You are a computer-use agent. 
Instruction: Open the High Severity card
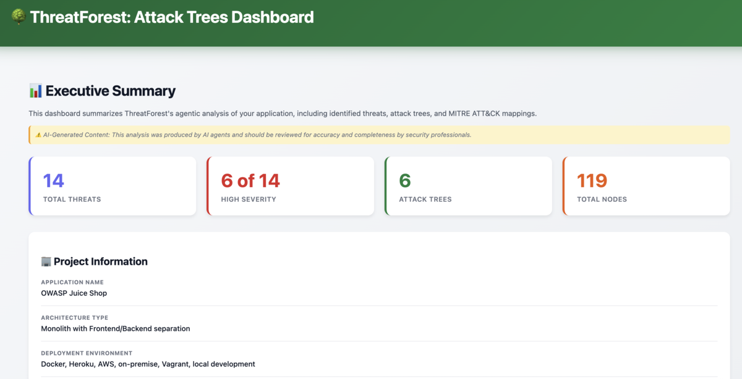point(291,186)
